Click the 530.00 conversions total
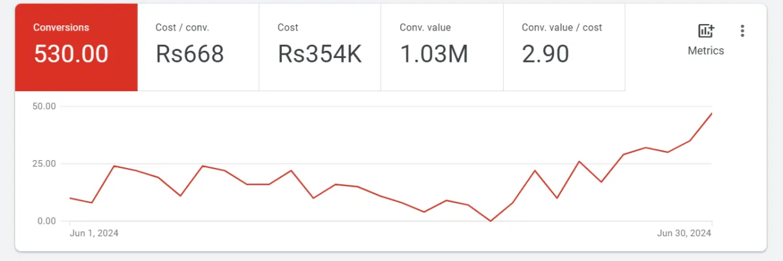The height and width of the screenshot is (261, 783). tap(71, 55)
